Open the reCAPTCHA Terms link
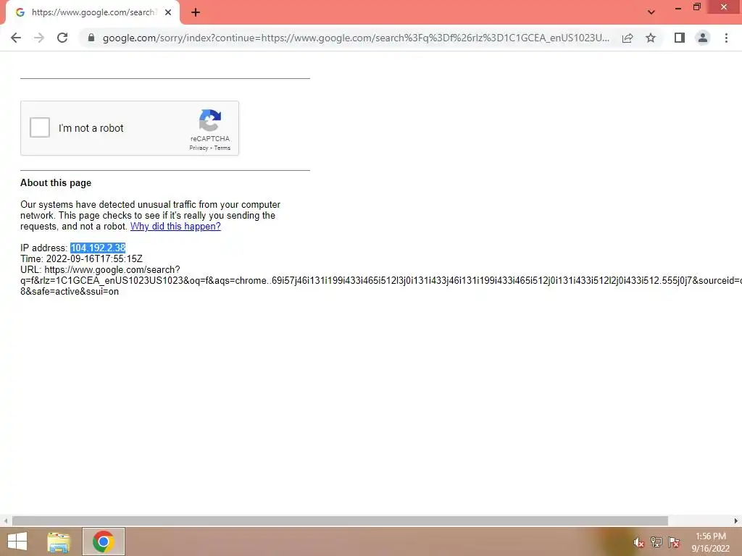Image resolution: width=742 pixels, height=556 pixels. pos(222,148)
